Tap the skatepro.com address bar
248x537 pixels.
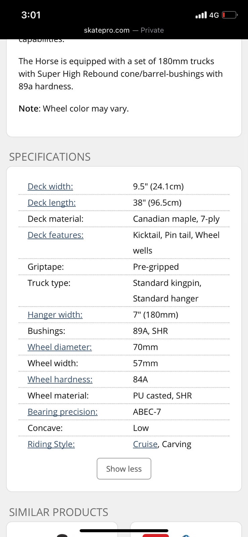point(124,30)
